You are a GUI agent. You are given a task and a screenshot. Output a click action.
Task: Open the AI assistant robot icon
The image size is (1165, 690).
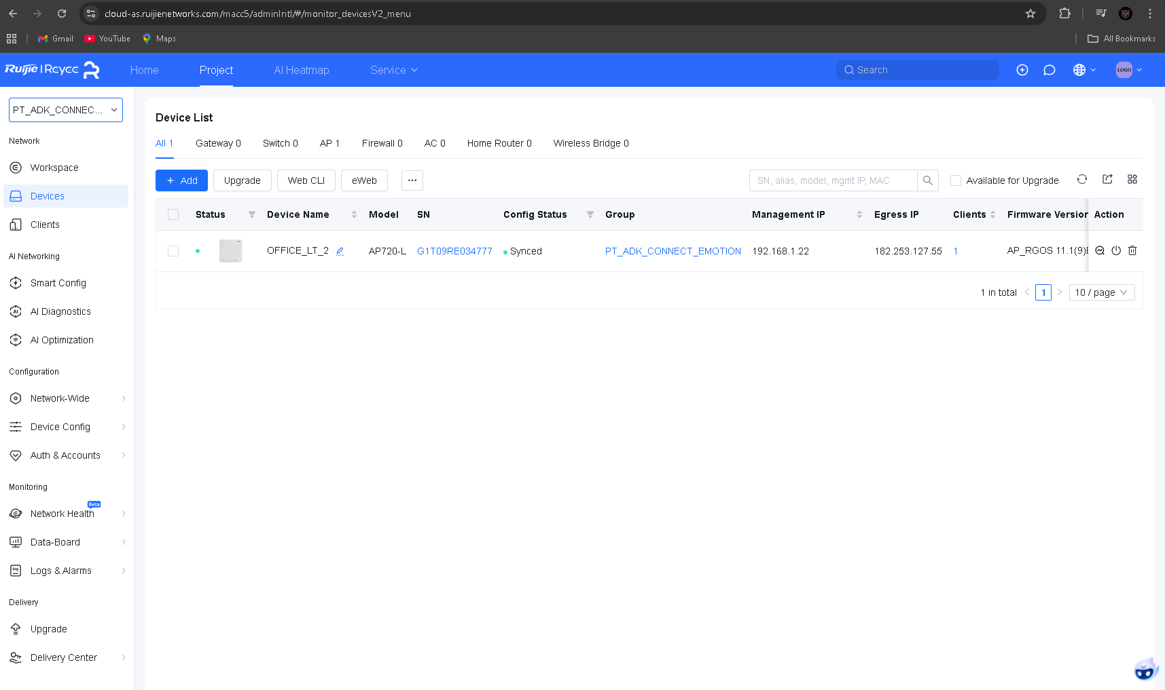[1145, 670]
